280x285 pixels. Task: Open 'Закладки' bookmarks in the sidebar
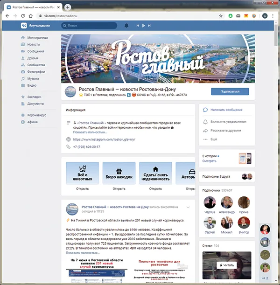(35, 97)
